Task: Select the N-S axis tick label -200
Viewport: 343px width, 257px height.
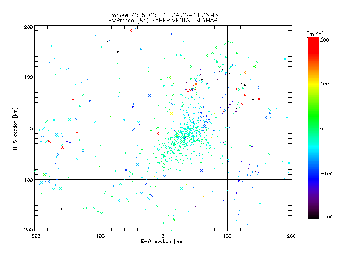Action: coord(27,230)
